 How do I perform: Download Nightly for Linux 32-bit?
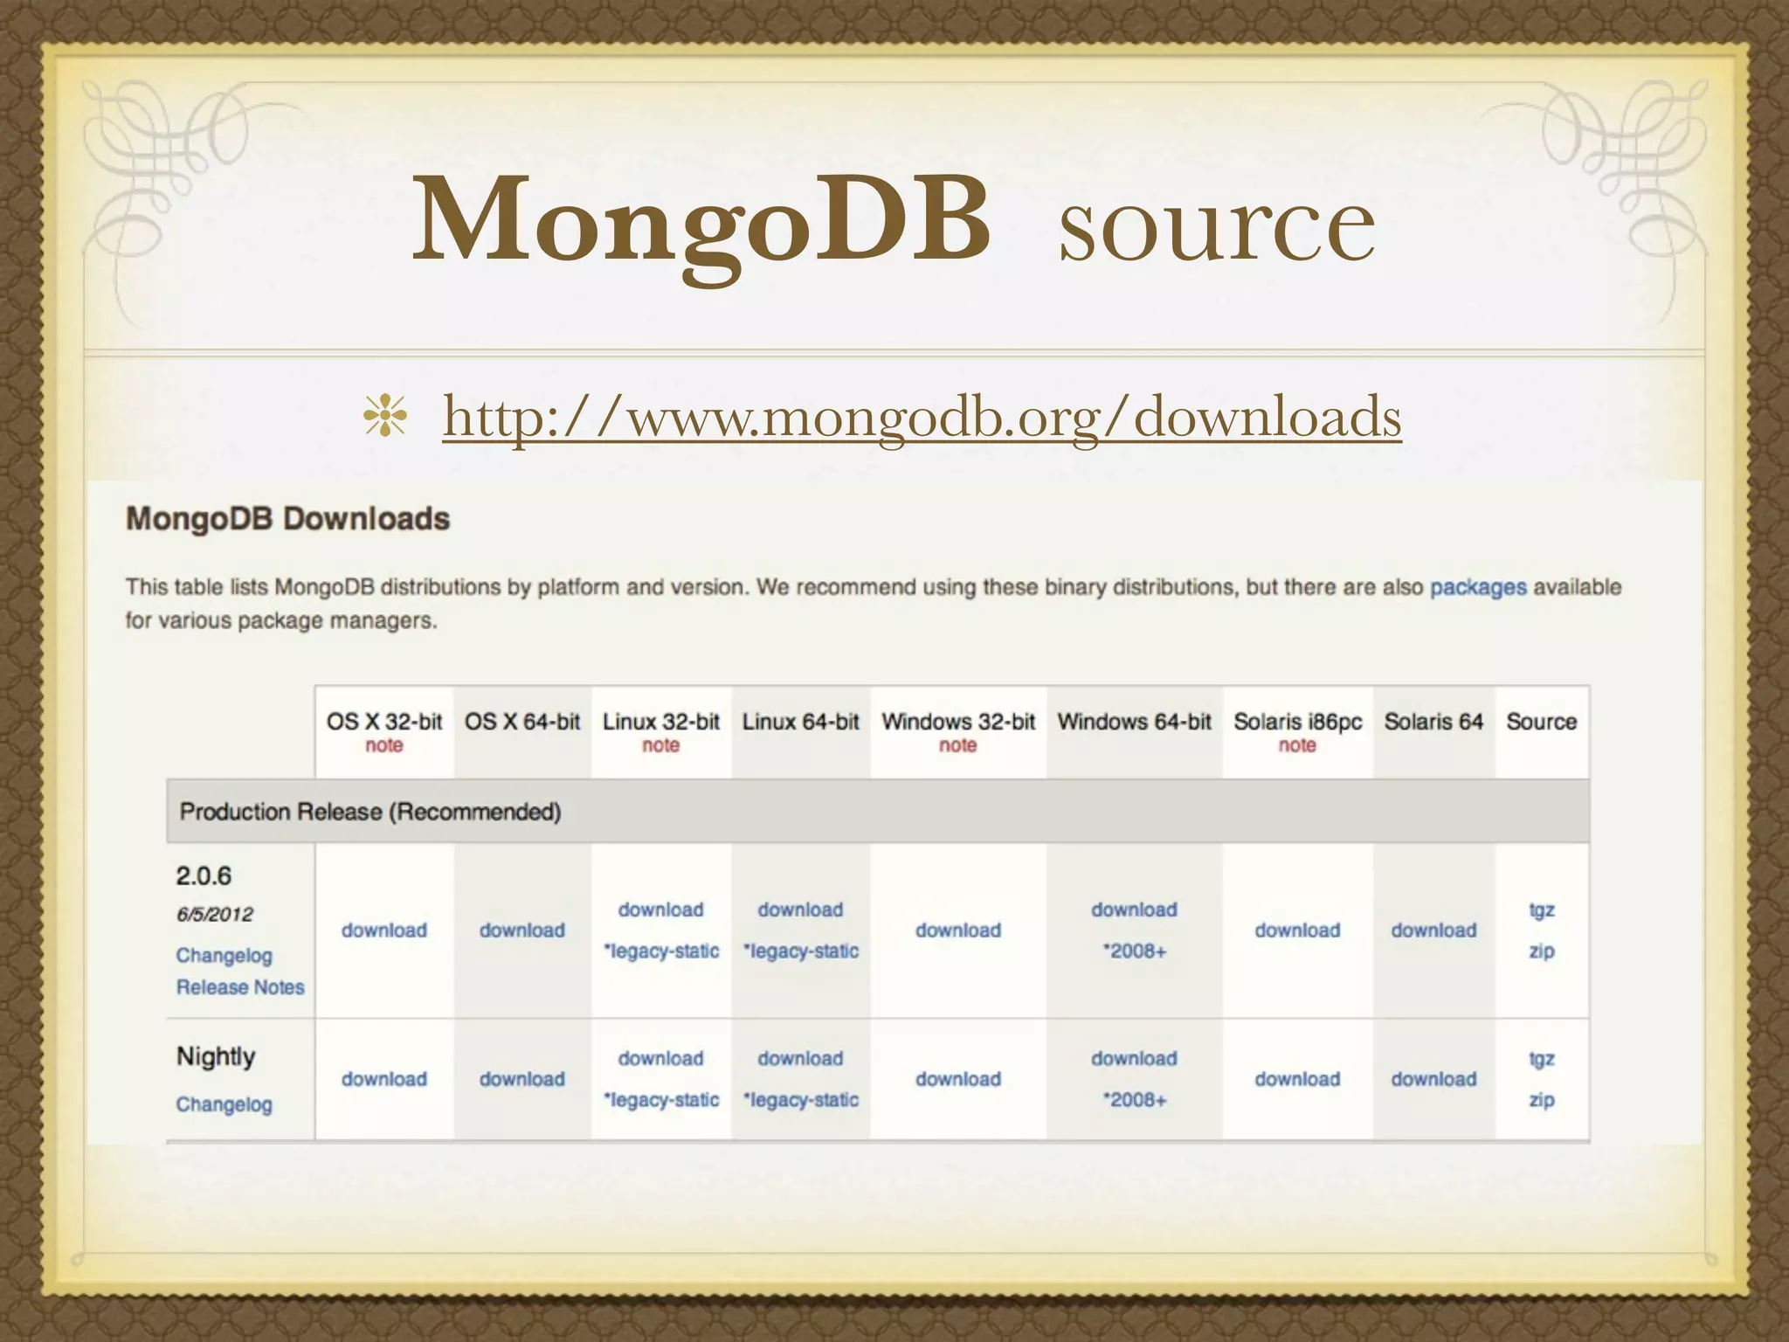coord(661,1058)
